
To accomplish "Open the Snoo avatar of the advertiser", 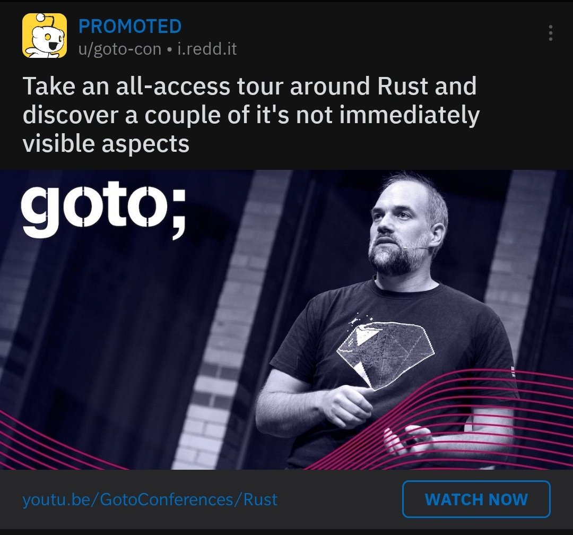I will (44, 36).
